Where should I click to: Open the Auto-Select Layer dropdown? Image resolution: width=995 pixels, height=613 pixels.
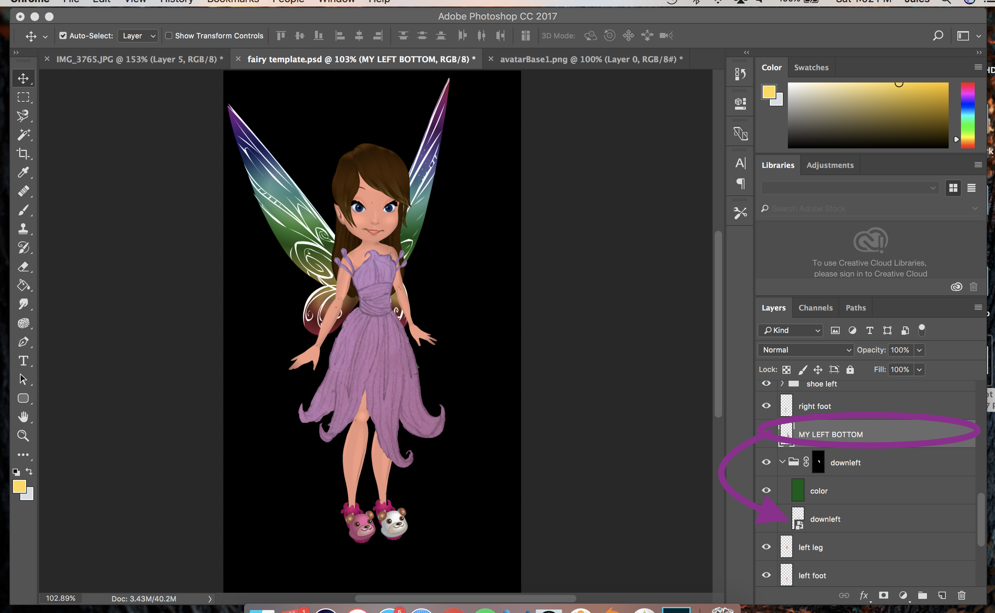tap(138, 36)
